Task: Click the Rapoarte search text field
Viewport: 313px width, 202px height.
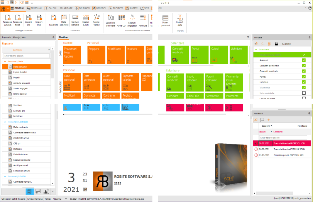Action: pyautogui.click(x=26, y=56)
